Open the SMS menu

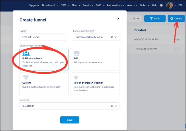[x=100, y=5]
